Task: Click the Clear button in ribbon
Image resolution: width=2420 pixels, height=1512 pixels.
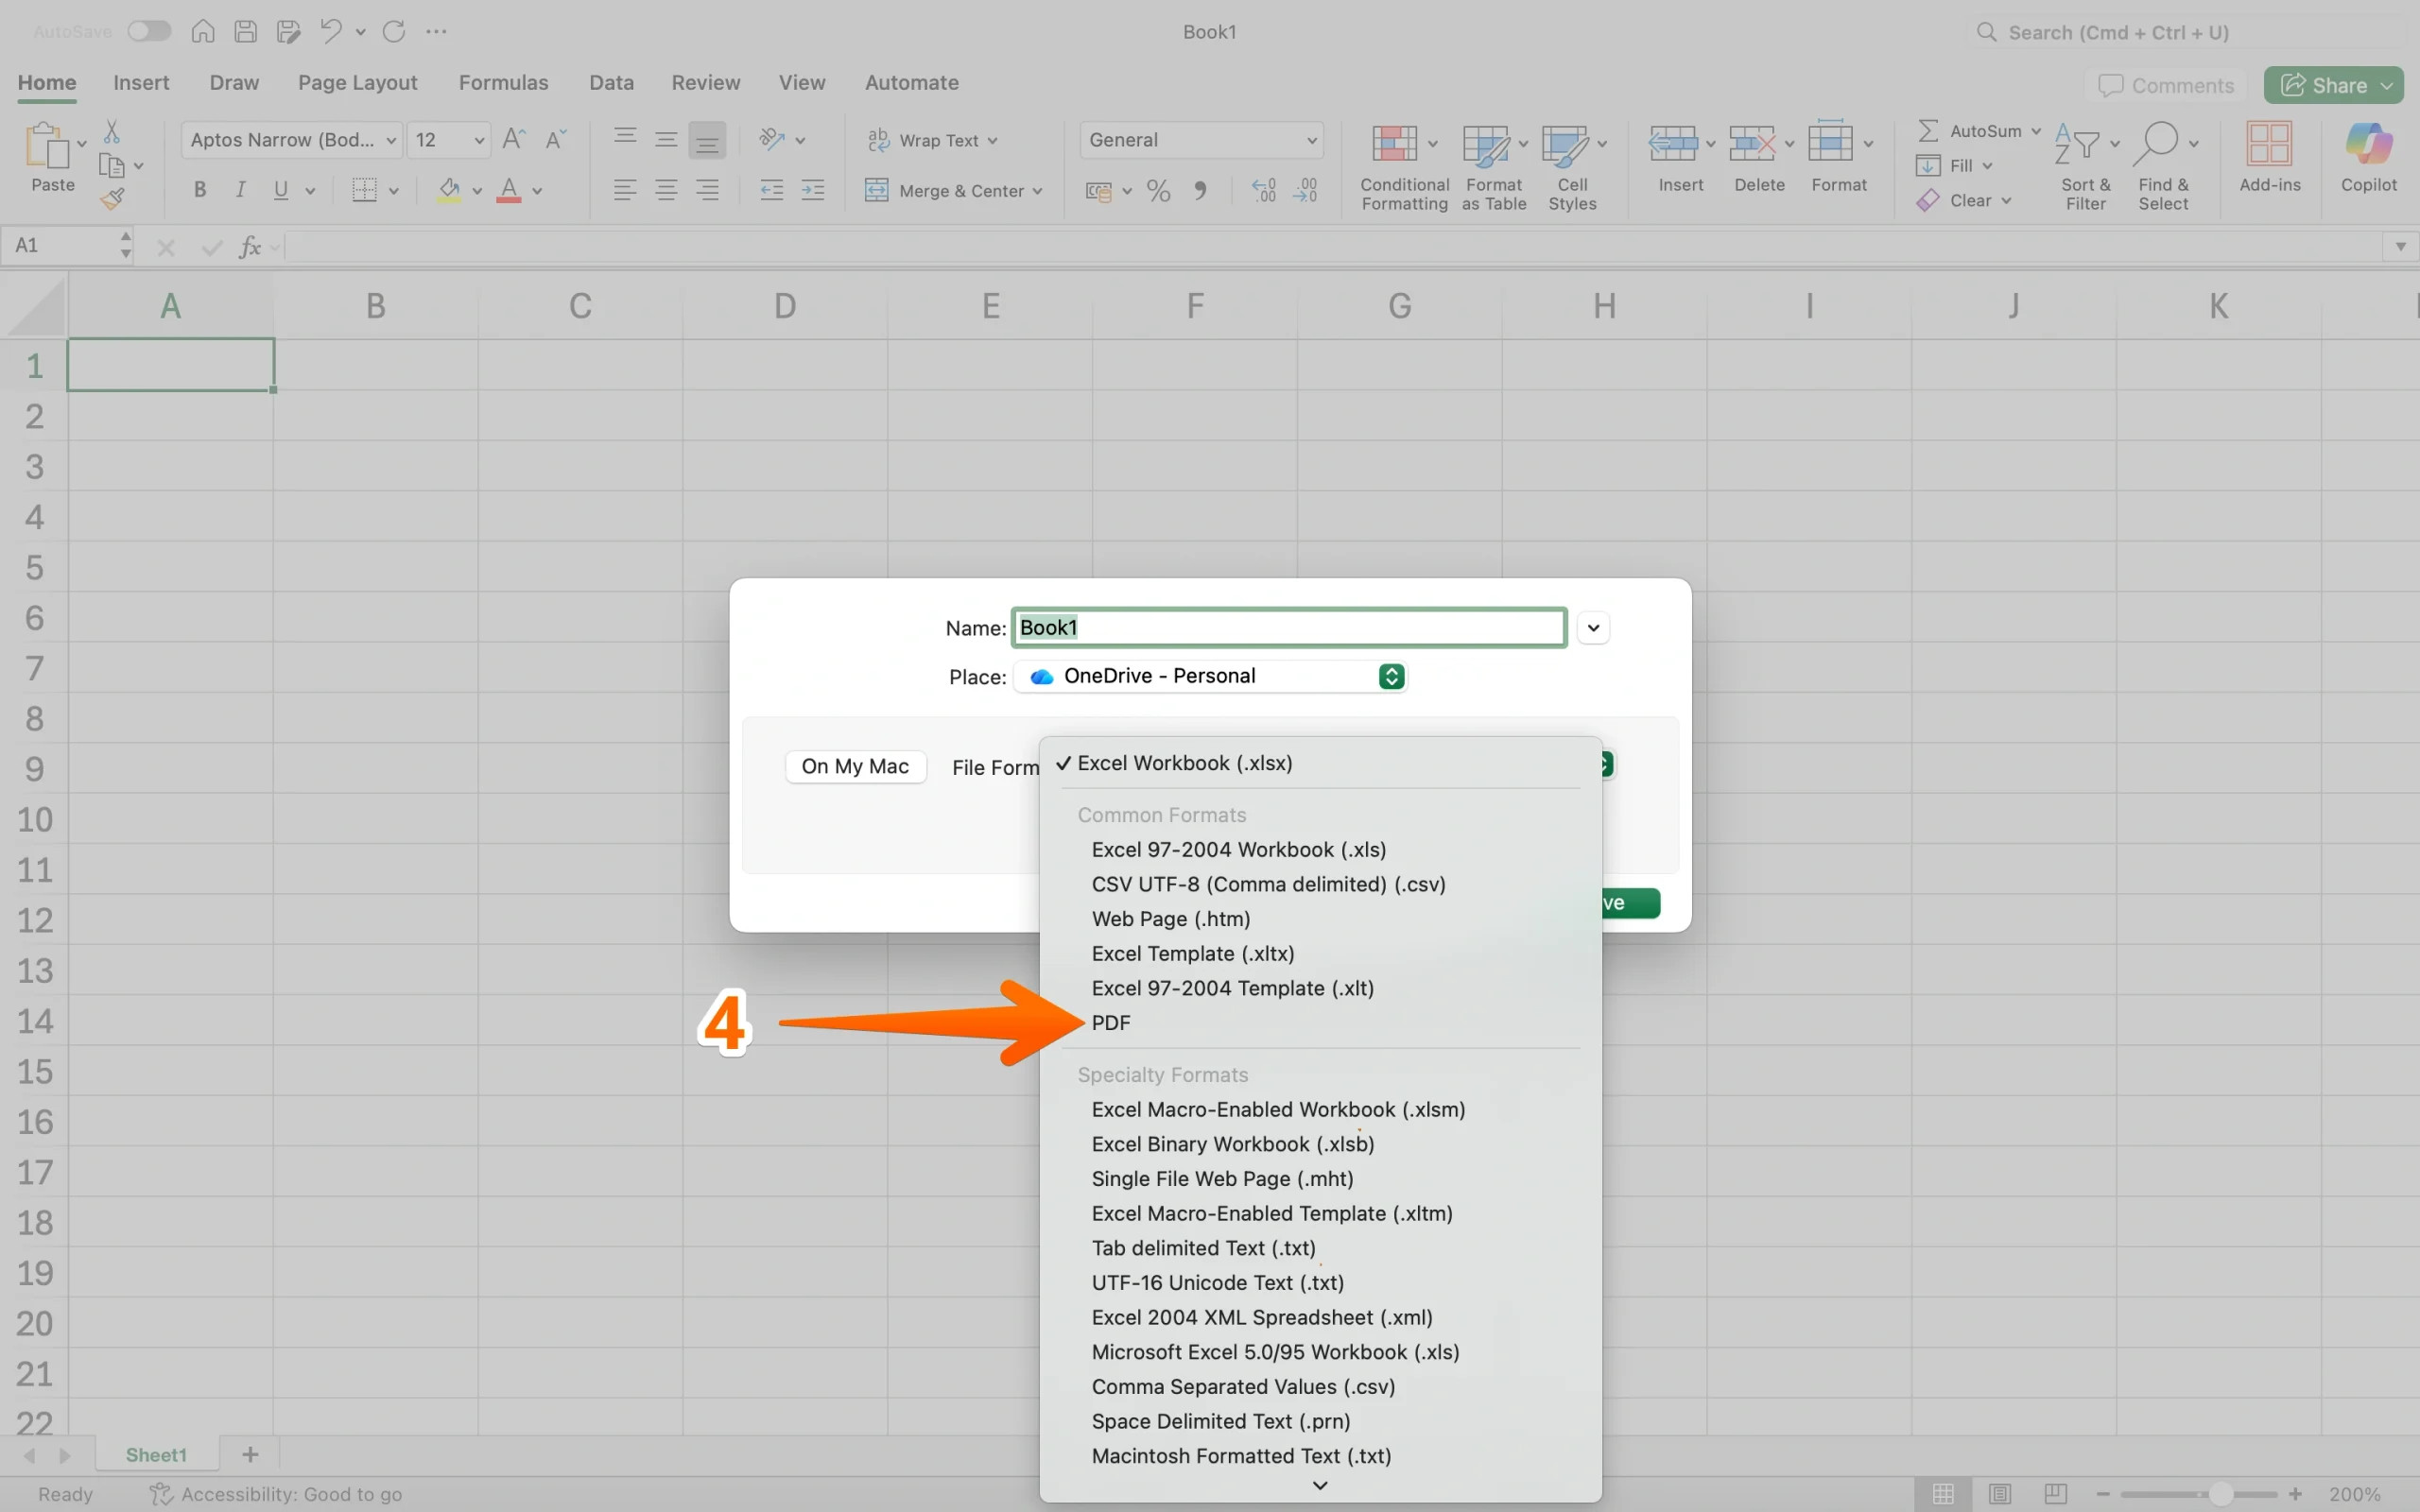Action: [1962, 200]
